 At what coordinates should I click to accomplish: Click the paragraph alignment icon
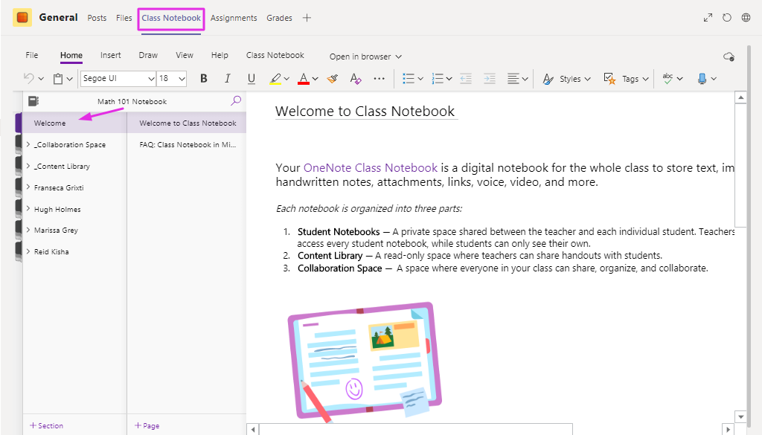pos(513,79)
